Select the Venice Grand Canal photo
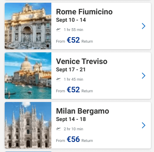 click(x=28, y=76)
